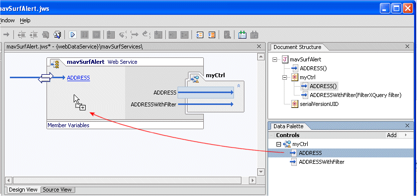Click the forward arrow toolbar icon
Screen dimensions: 417x196
click(x=6, y=35)
